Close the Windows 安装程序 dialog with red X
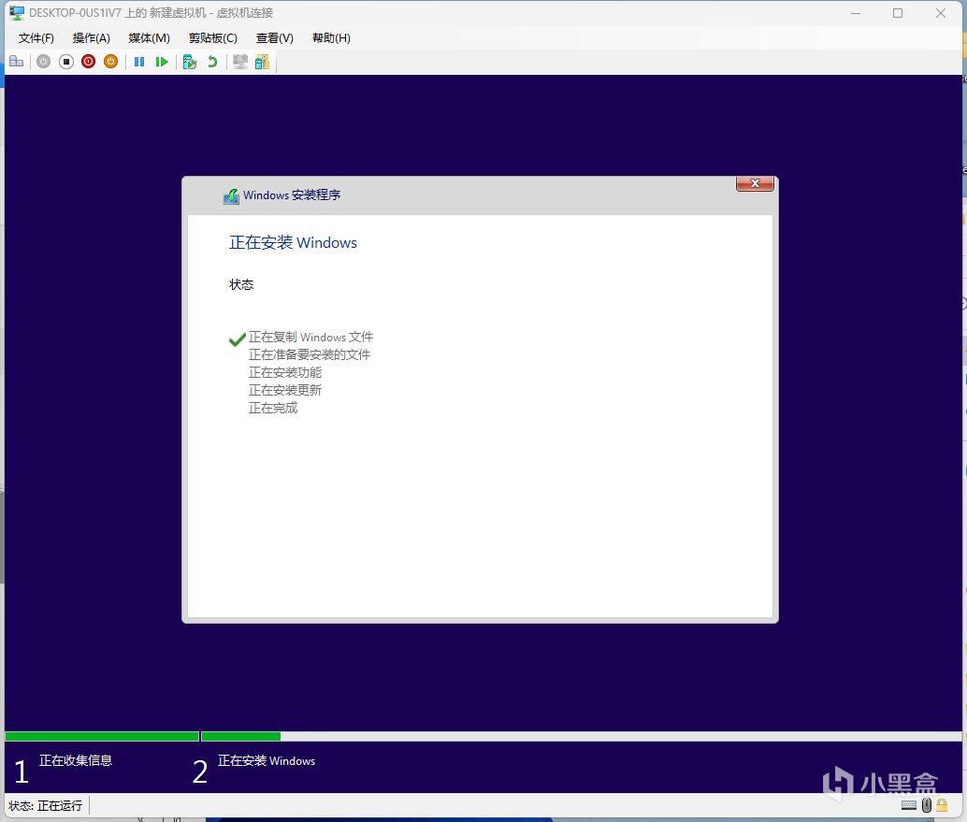The image size is (967, 822). click(x=755, y=183)
